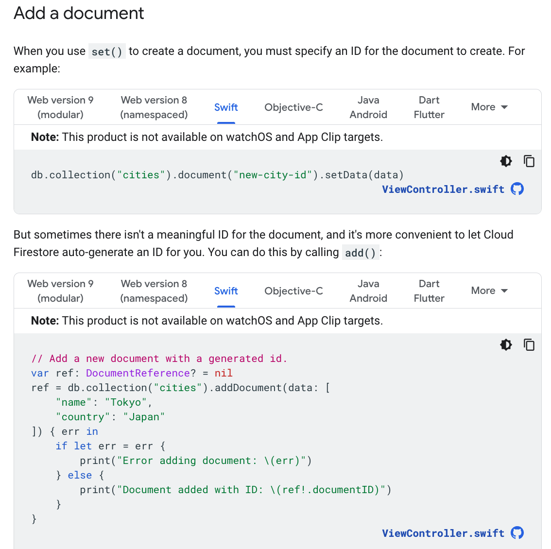The height and width of the screenshot is (549, 551).
Task: Copy the setData code sample
Action: [x=529, y=161]
